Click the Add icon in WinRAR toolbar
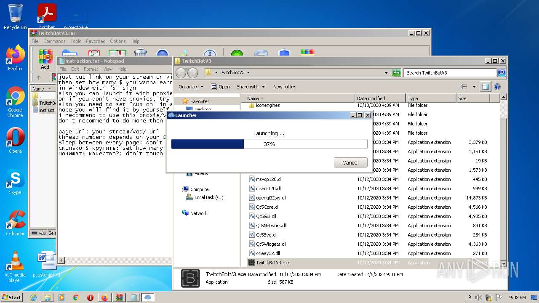Screen dimensions: 539x303 [x=45, y=59]
